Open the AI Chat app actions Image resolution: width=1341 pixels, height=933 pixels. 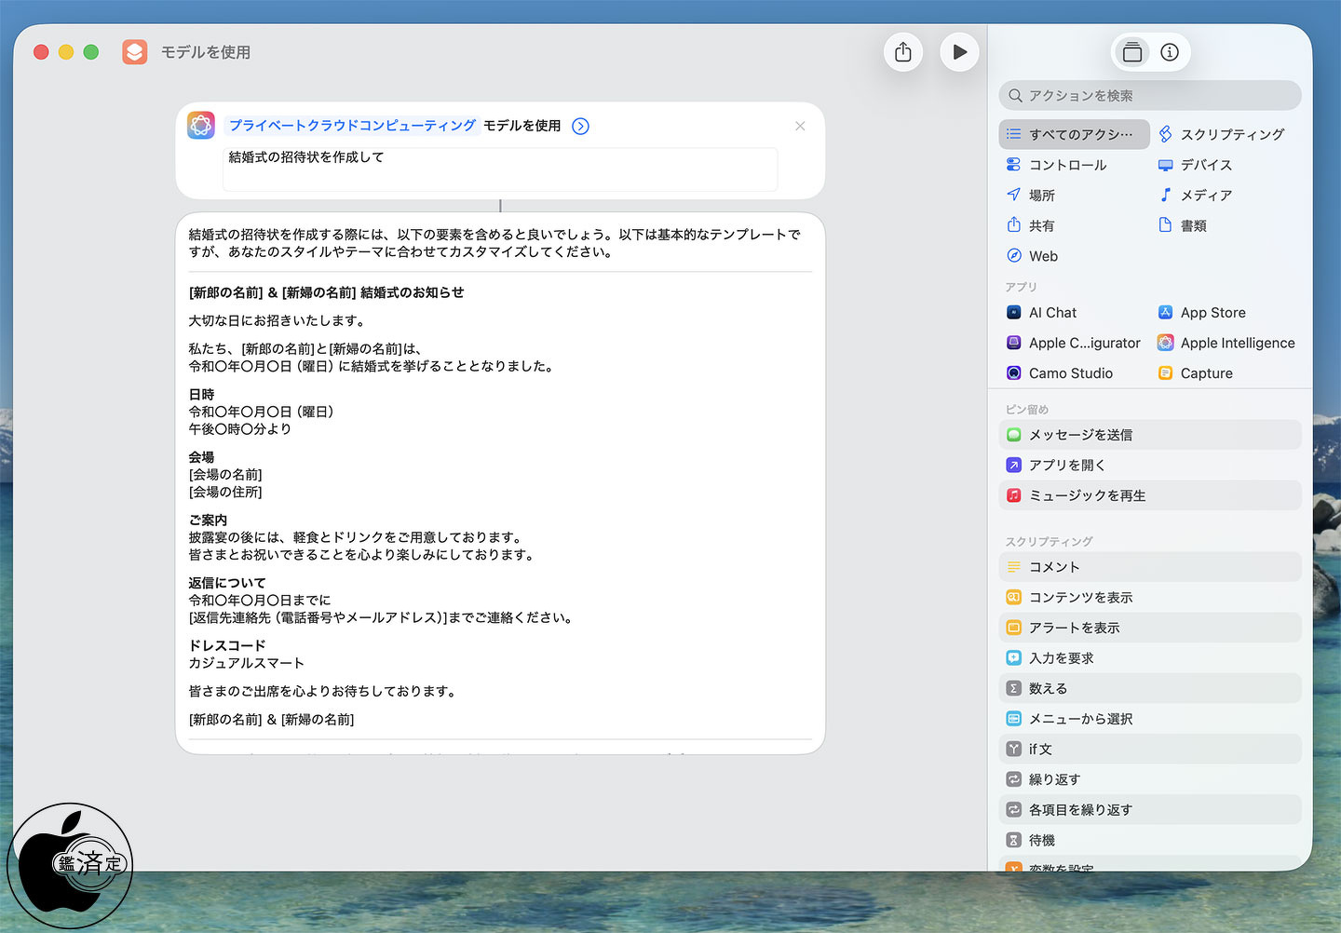[x=1052, y=313]
